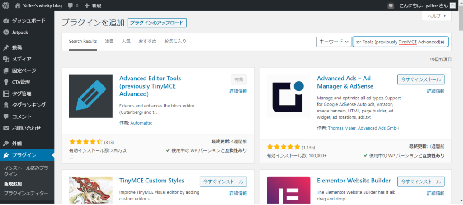The image size is (463, 205).
Task: Click the paintbrush icon beside 外観
Action: click(6, 144)
